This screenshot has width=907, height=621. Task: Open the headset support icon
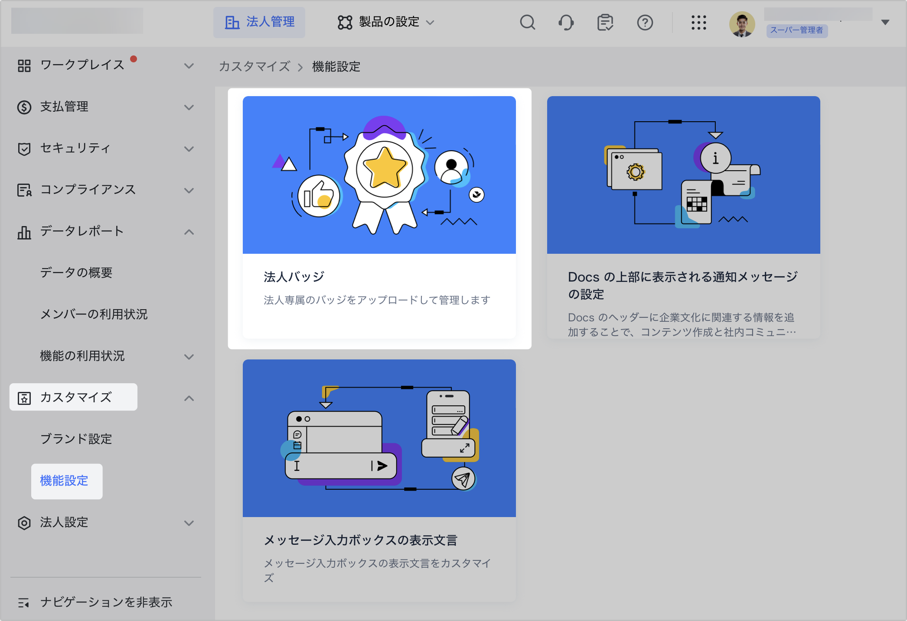[566, 22]
